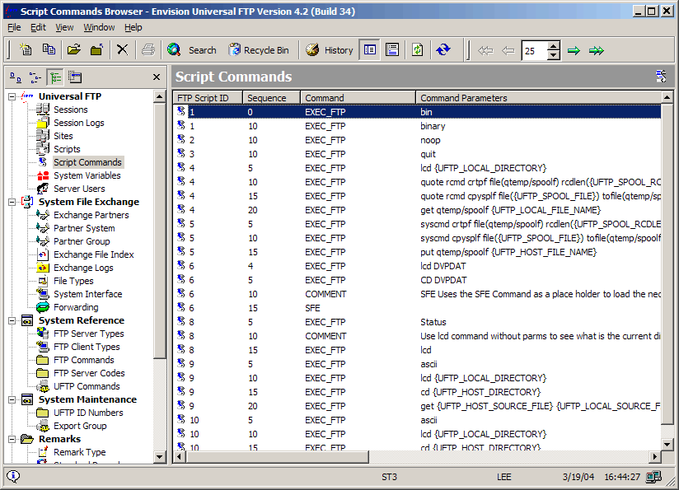Toggle tree view in navigation panel
The width and height of the screenshot is (679, 490).
(x=55, y=77)
